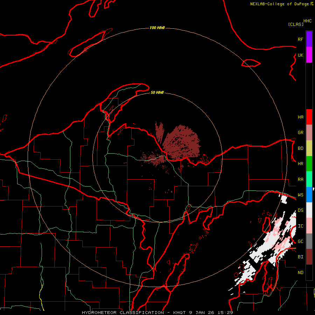Click the IC pink legend swatch
This screenshot has height=315, width=315.
pos(309,226)
